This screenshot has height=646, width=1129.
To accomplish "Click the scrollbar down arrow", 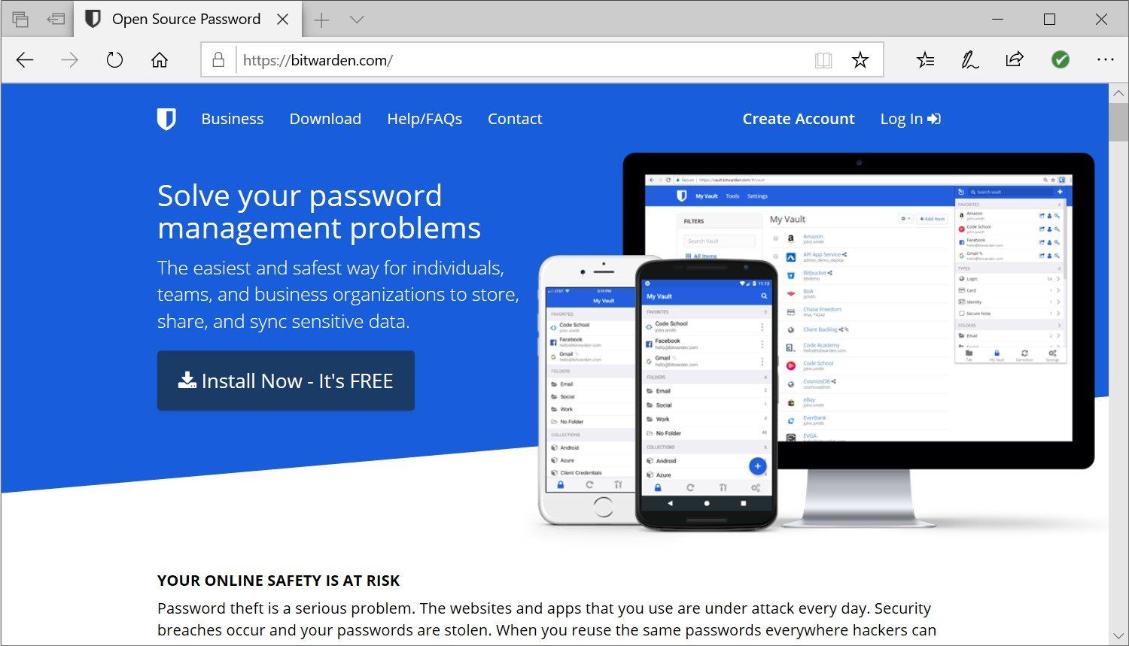I will click(x=1119, y=636).
